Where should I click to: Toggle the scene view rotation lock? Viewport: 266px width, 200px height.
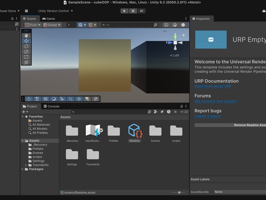click(183, 35)
